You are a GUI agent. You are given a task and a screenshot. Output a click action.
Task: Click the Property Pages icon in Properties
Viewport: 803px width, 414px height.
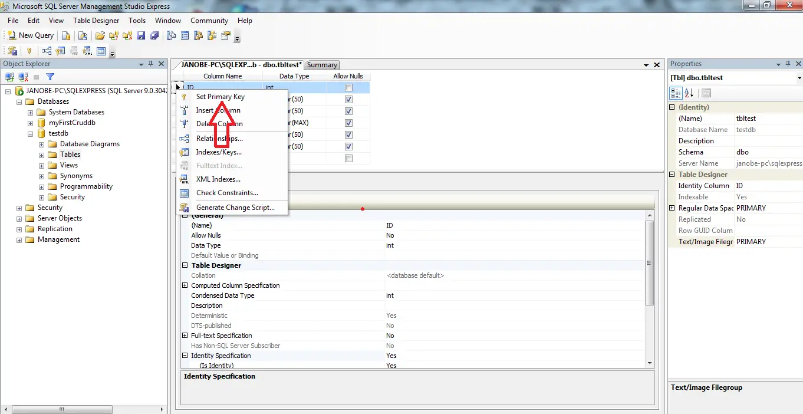(x=706, y=93)
